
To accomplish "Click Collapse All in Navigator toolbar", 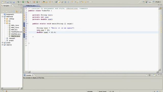I will tap(13, 12).
